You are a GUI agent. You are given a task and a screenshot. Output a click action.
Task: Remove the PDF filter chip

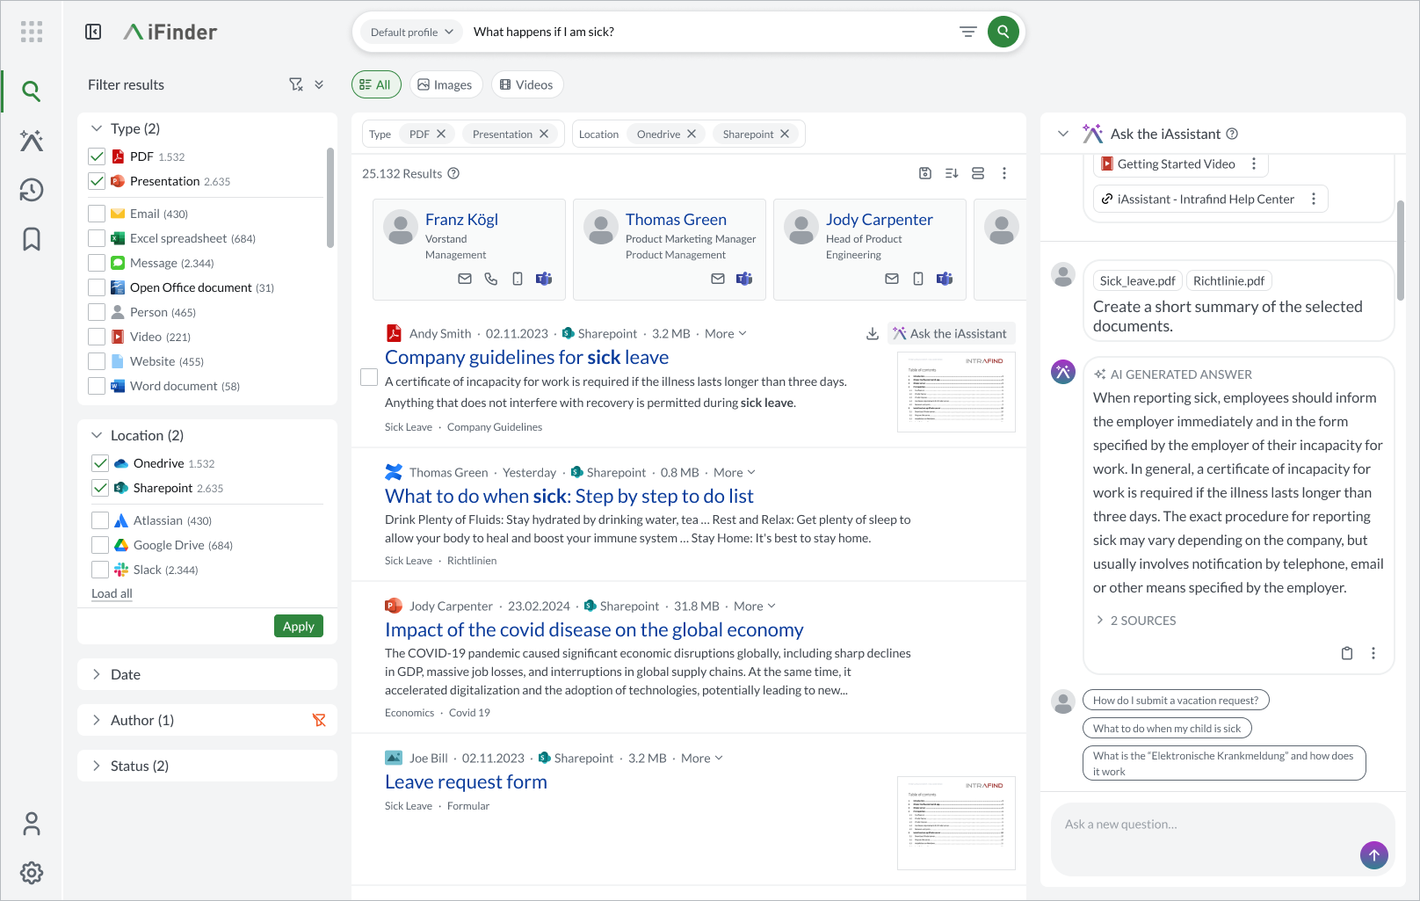441,134
